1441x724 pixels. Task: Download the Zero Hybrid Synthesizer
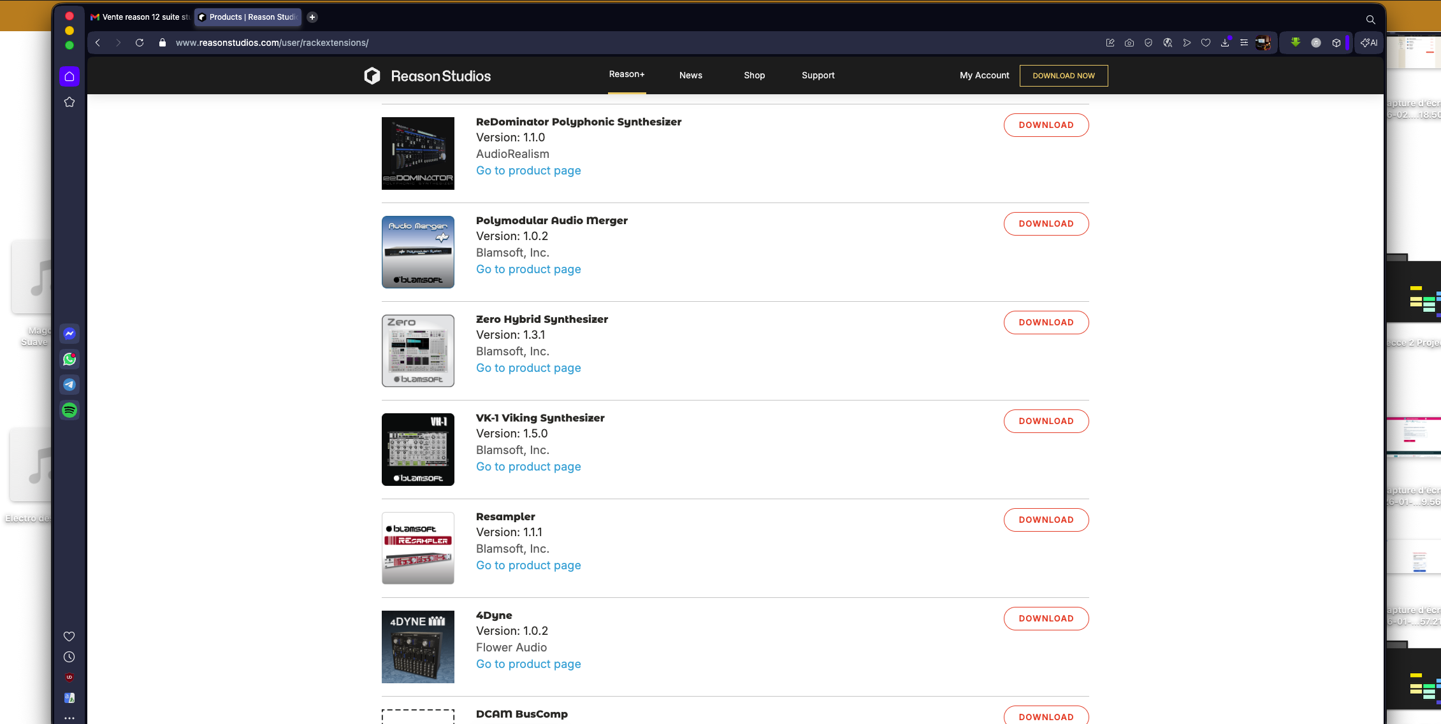[1046, 322]
